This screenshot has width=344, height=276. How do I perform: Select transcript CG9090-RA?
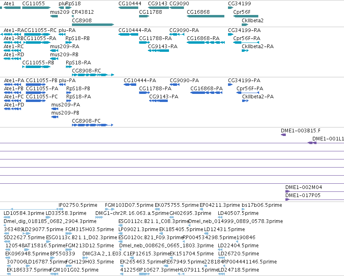[x=177, y=34]
